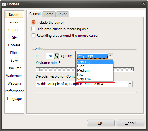Click the right arrow on keyframe scrollbar

pos(132,69)
